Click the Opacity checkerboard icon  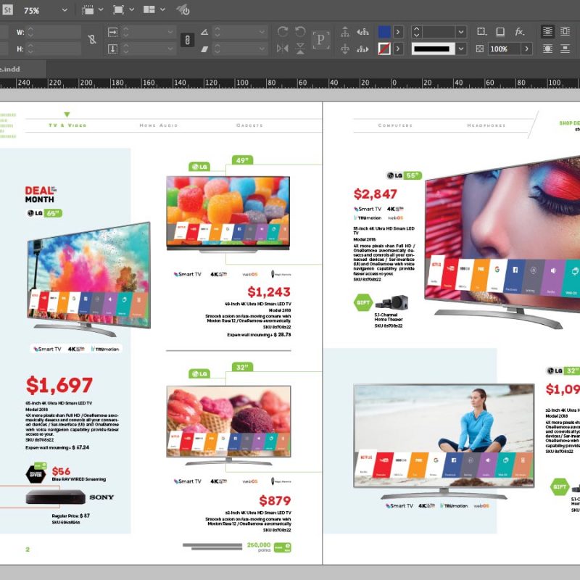pos(479,49)
